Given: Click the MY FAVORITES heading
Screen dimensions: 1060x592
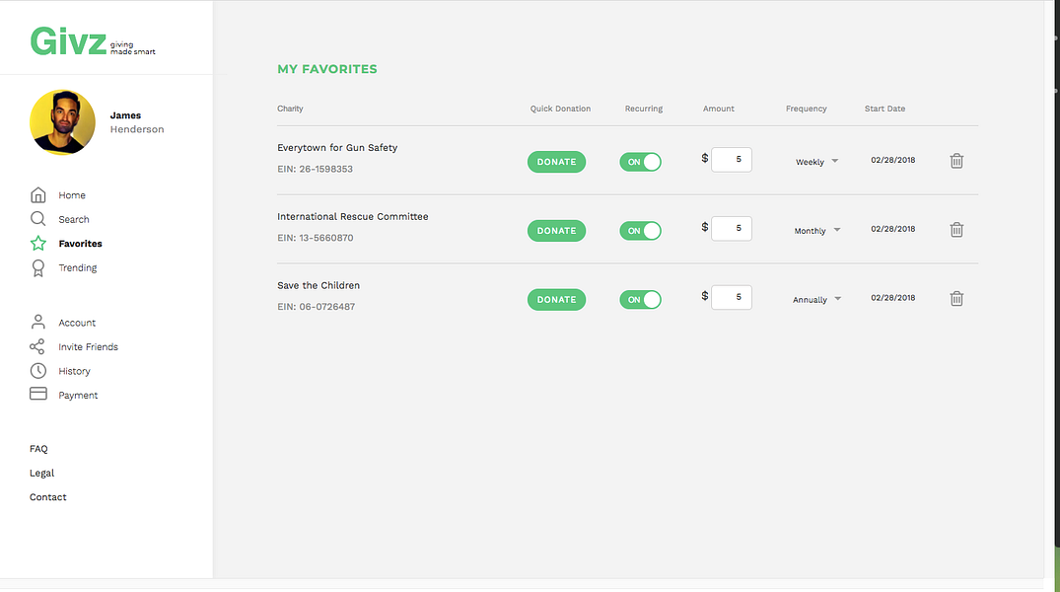Looking at the screenshot, I should 327,69.
